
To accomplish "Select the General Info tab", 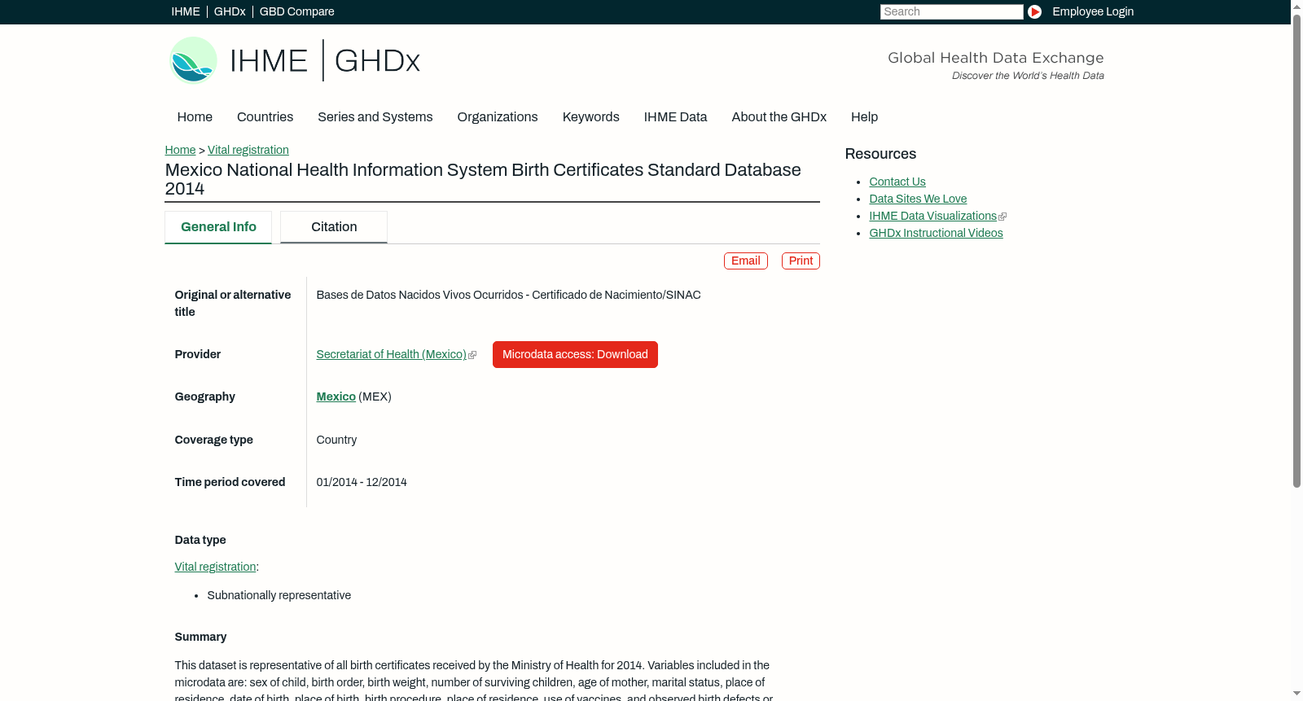I will click(x=218, y=227).
